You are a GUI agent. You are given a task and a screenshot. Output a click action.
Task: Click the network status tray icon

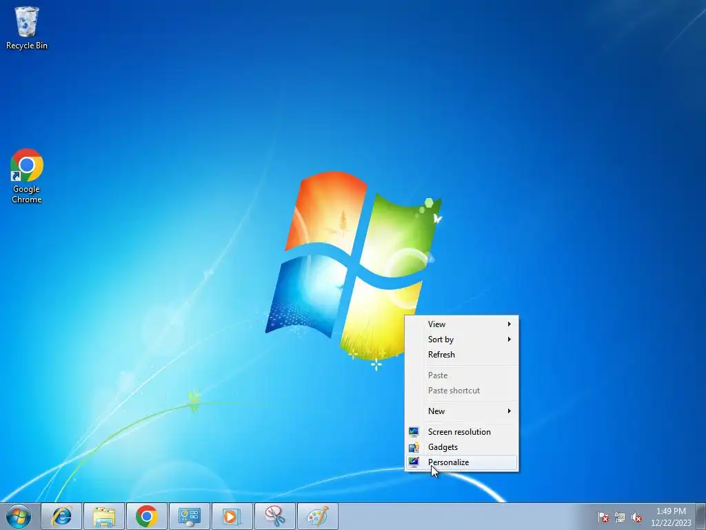620,518
